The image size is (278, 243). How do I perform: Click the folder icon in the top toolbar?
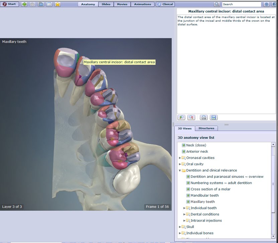point(40,4)
